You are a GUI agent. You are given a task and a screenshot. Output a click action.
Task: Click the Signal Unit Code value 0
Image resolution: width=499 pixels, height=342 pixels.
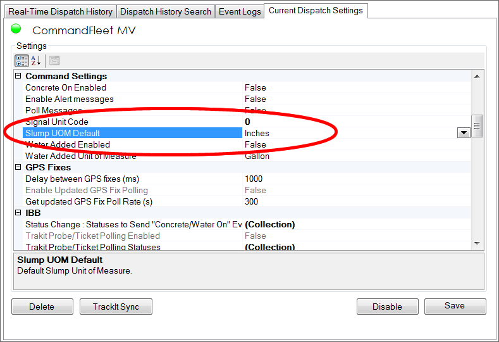click(247, 122)
